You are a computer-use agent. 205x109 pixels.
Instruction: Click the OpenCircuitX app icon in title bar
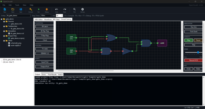tap(1, 1)
